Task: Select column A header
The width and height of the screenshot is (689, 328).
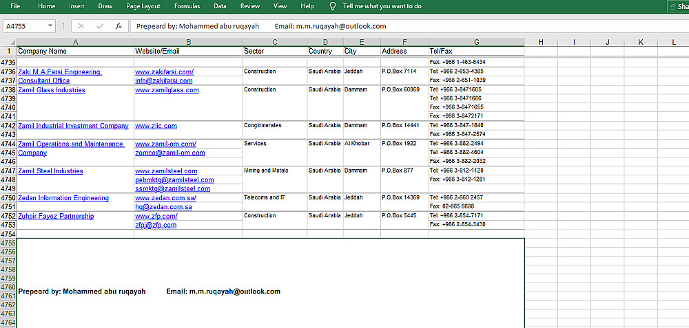Action: (76, 42)
